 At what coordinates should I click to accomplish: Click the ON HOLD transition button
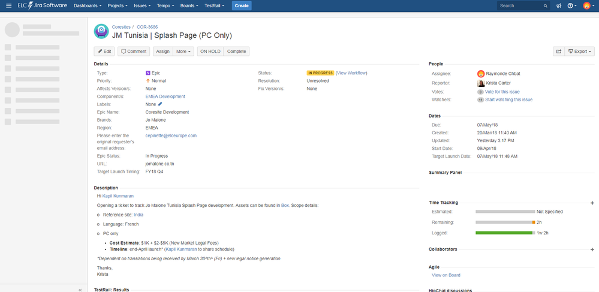pyautogui.click(x=210, y=51)
